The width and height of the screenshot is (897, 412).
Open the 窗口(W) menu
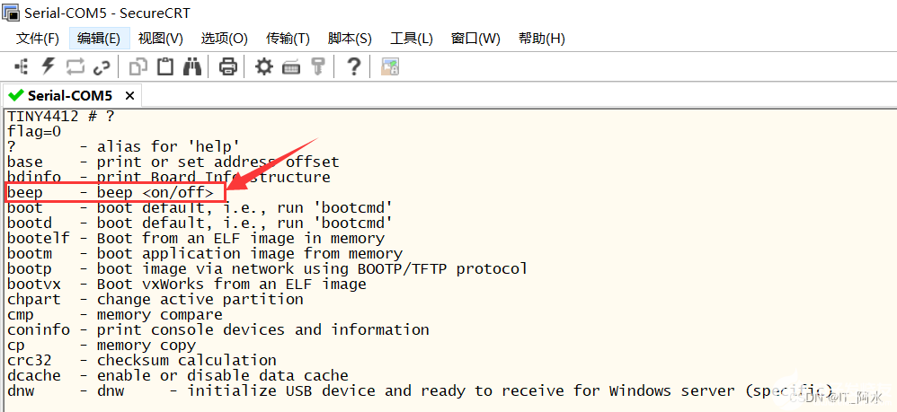475,39
